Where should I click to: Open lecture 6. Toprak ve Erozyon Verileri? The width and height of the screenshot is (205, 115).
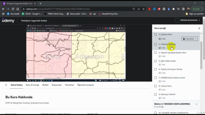pos(170,69)
